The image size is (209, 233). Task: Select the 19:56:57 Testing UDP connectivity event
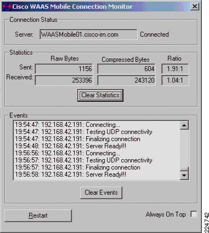[97, 160]
